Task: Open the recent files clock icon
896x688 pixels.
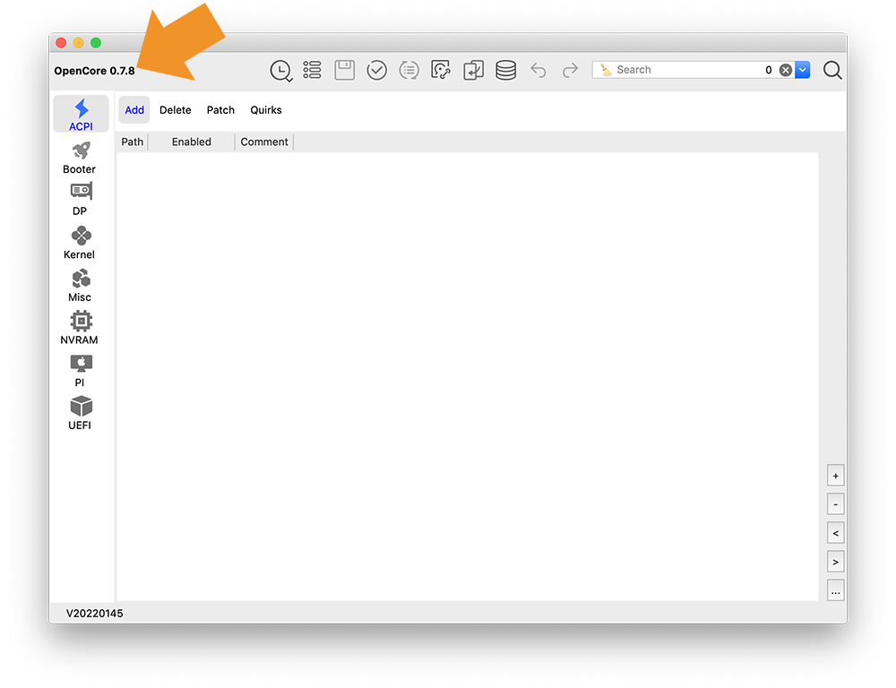Action: [281, 71]
